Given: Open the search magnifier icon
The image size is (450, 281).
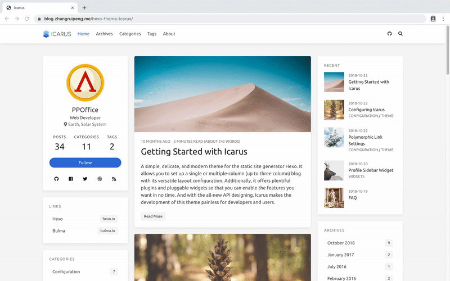Looking at the screenshot, I should pos(400,34).
